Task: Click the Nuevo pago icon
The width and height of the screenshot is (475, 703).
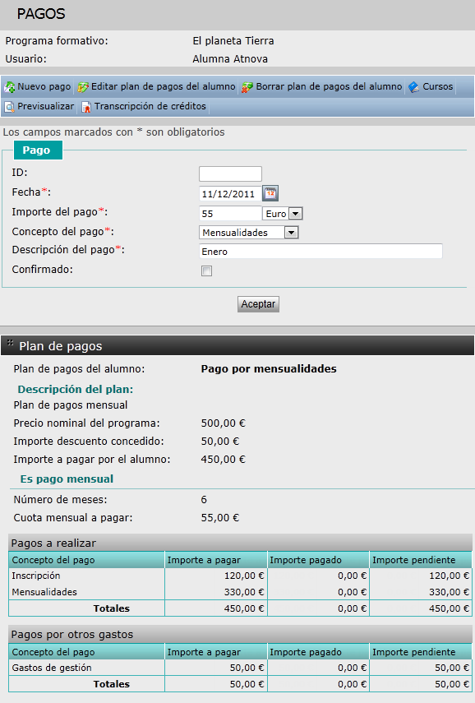Action: coord(9,87)
